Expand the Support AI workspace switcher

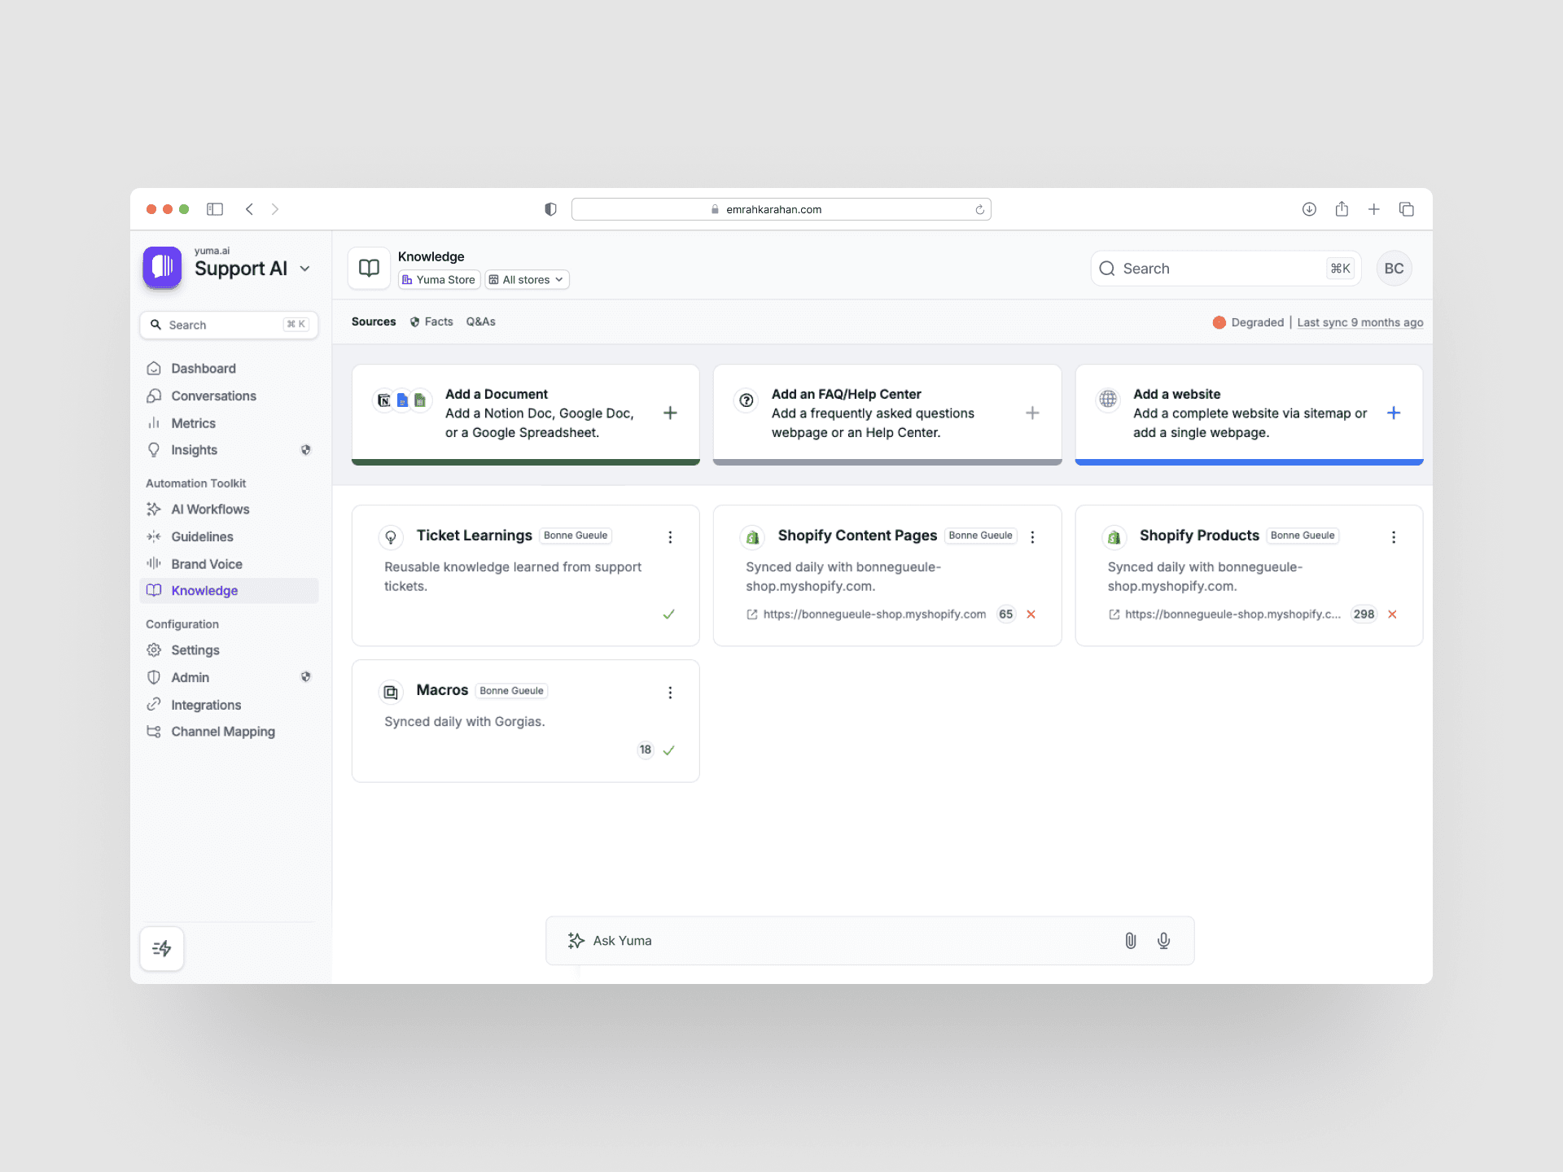(x=305, y=269)
